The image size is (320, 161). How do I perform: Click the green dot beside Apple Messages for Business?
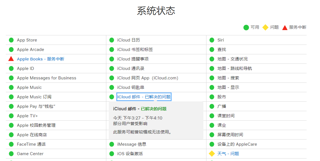pos(11,78)
